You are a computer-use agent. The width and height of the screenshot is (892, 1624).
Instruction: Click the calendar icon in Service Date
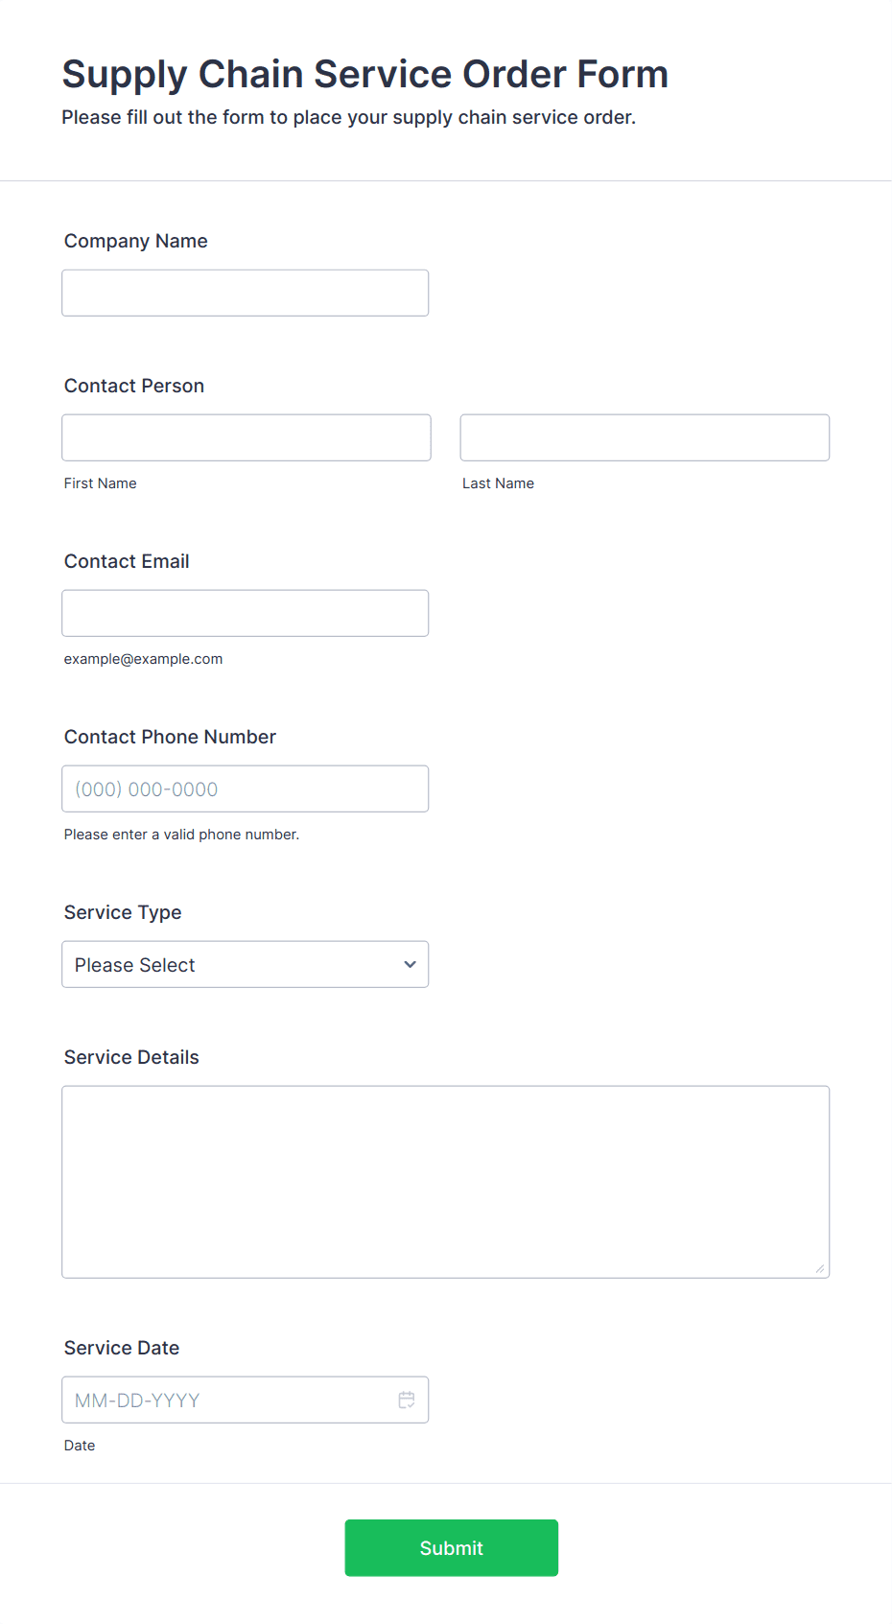coord(407,1400)
